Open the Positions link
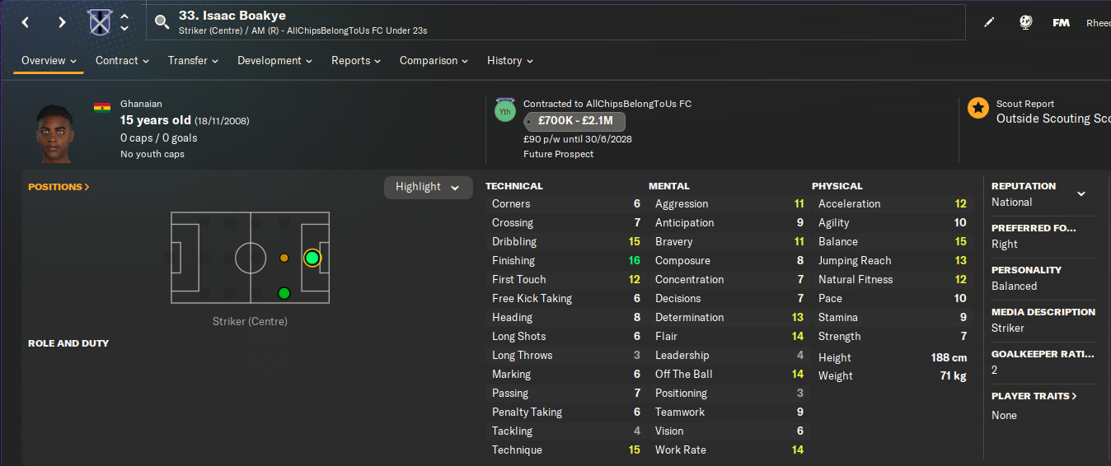 (x=59, y=187)
